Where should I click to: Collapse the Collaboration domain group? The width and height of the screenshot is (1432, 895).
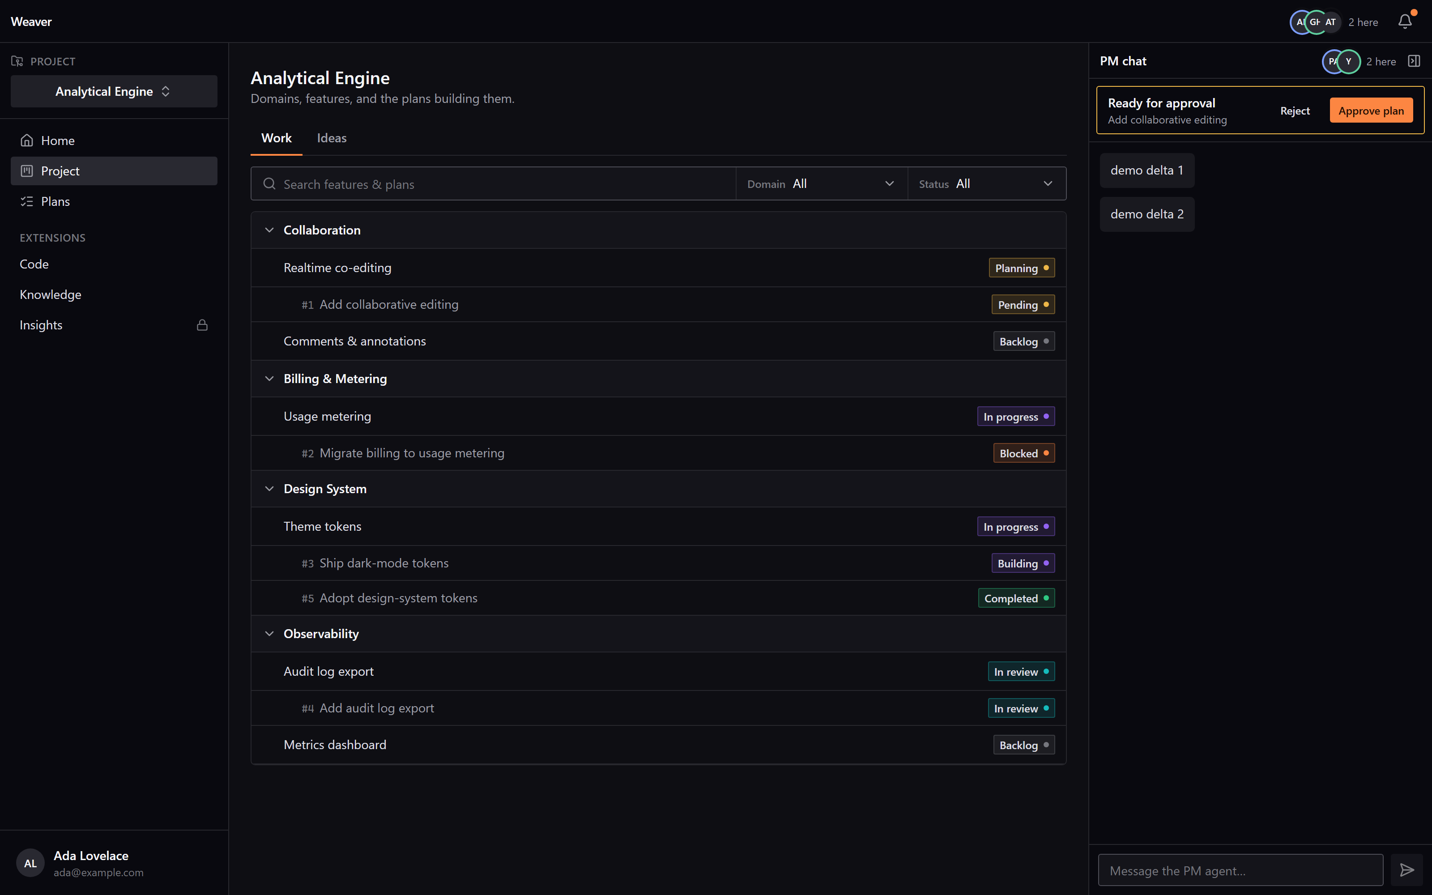269,230
